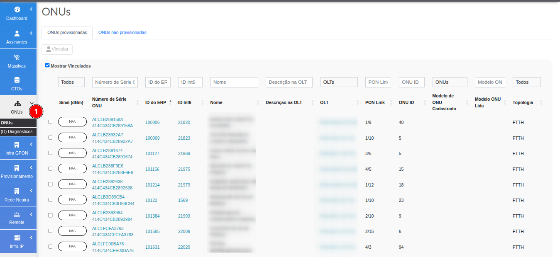Open the ONUs não provisionadas tab
The image size is (560, 257).
pyautogui.click(x=122, y=32)
